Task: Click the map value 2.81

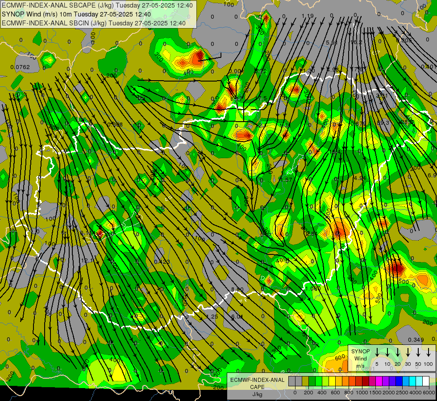Action: click(x=311, y=234)
